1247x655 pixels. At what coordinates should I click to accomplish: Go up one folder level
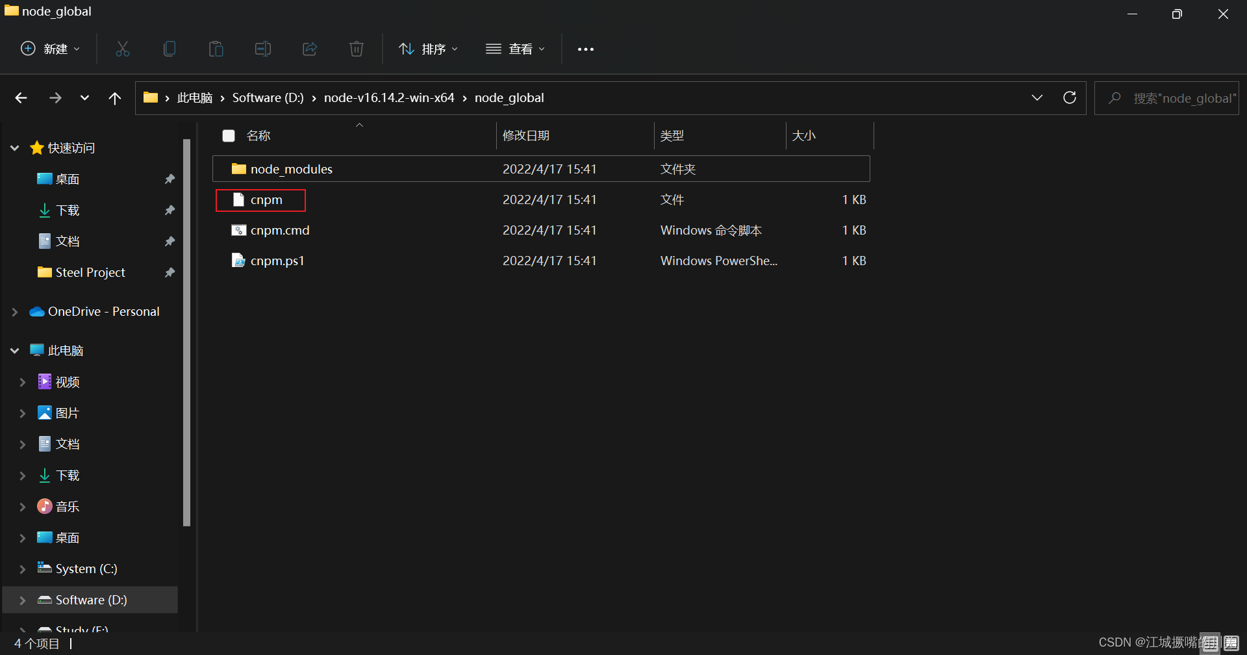[x=115, y=98]
